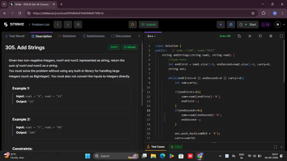Open the Chrome profile avatar

tap(275, 13)
